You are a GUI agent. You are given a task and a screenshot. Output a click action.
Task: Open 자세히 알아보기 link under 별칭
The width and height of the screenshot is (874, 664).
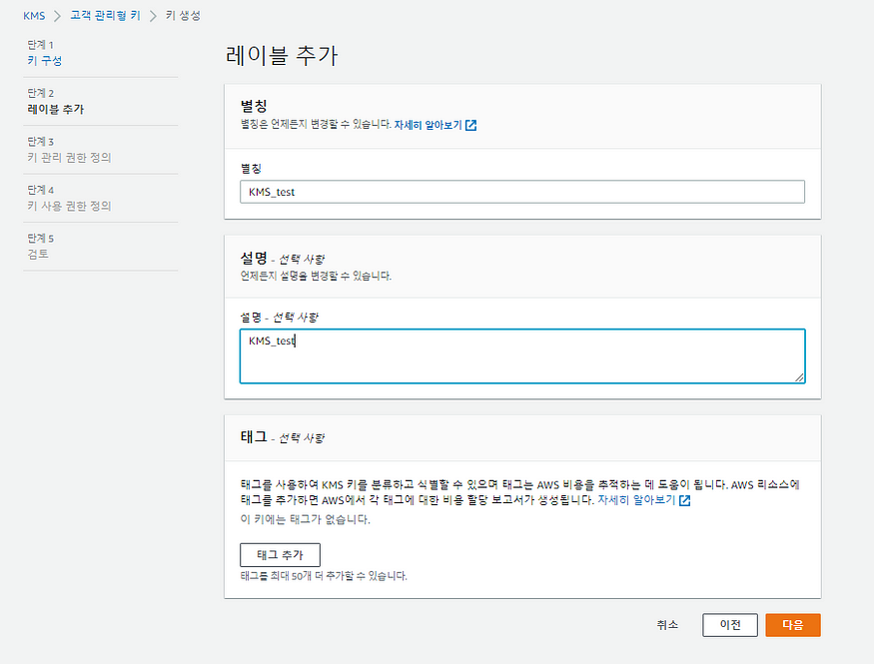tap(429, 125)
